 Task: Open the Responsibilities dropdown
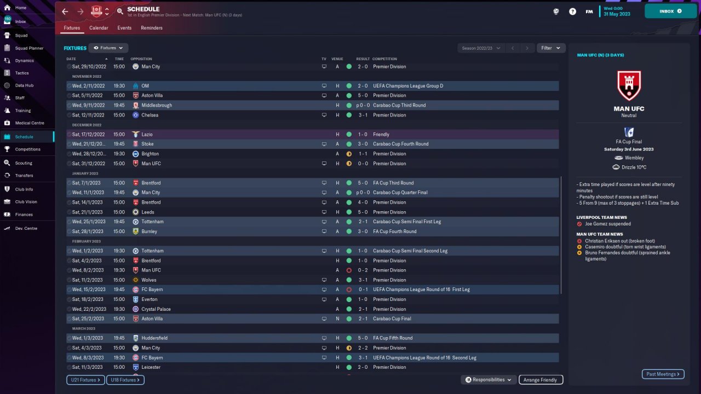click(489, 380)
